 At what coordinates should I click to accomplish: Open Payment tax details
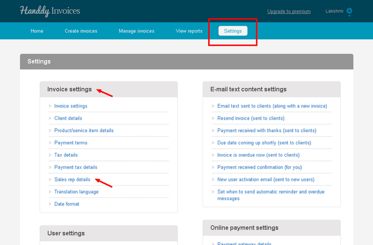[x=75, y=167]
